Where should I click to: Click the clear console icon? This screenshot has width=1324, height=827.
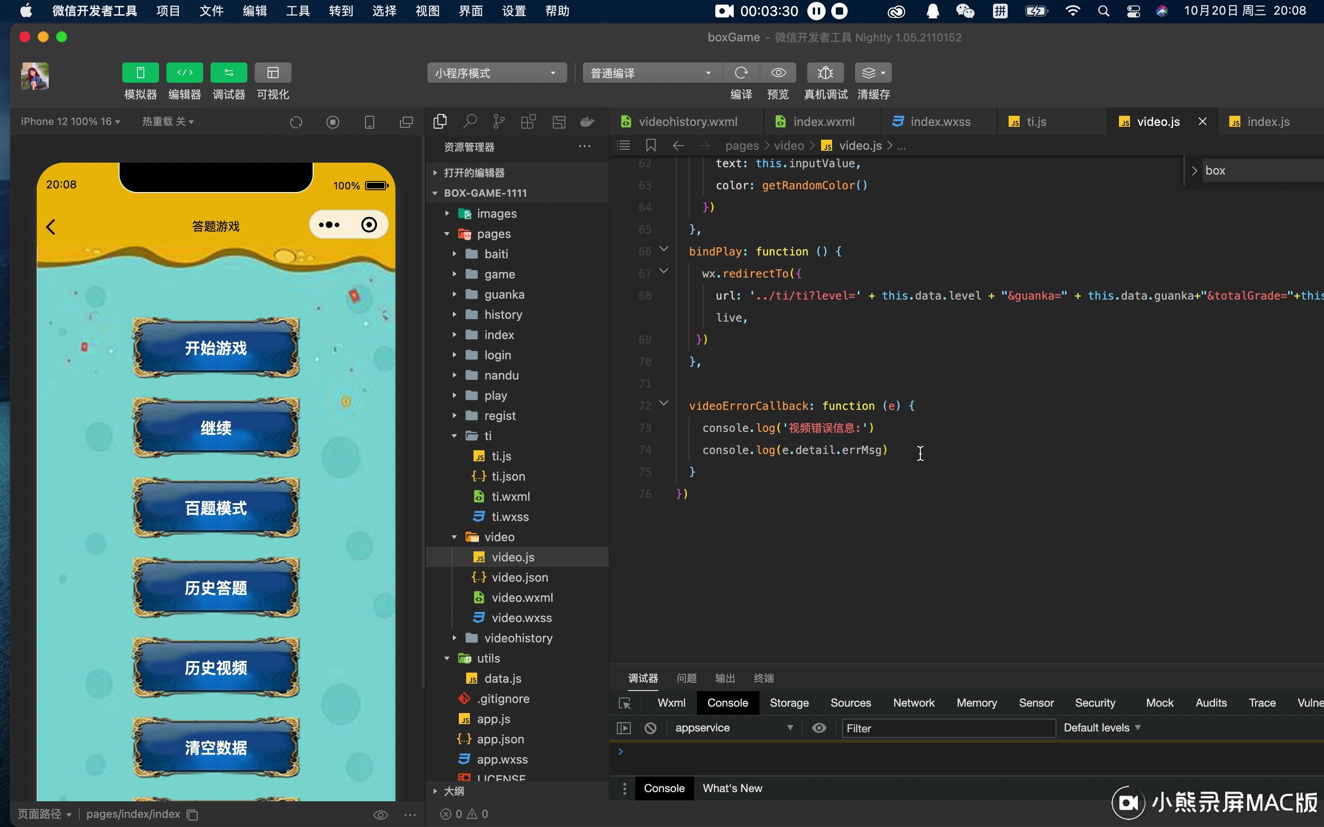click(650, 728)
